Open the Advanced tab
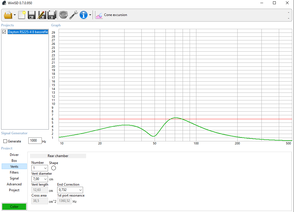 point(14,184)
